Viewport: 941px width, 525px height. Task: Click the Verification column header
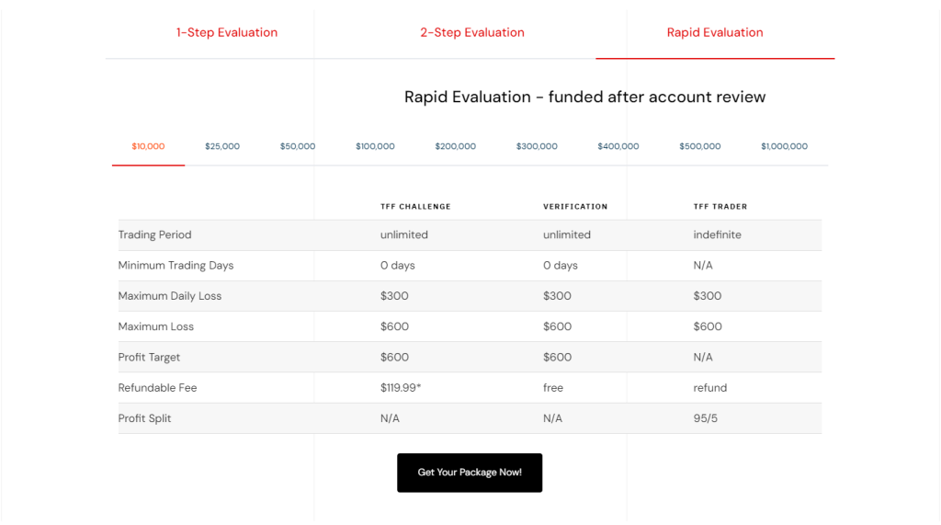tap(575, 207)
